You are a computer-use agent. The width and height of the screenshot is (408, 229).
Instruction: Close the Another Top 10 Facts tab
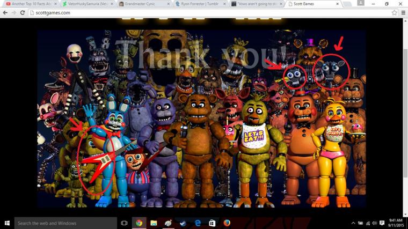coord(55,4)
